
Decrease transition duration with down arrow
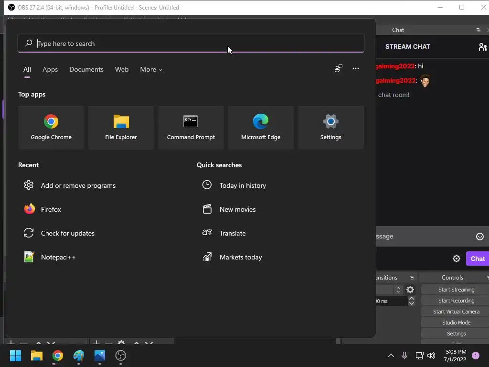tap(411, 303)
